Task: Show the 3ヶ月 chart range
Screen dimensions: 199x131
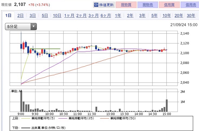Action: (94, 16)
